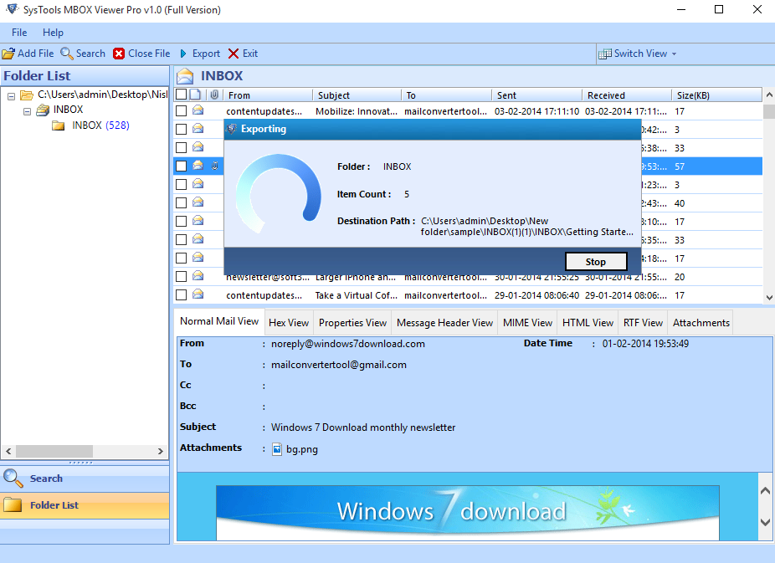Start Export from the toolbar

[x=200, y=54]
